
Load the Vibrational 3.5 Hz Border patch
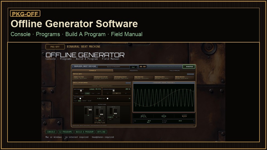[x=103, y=77]
